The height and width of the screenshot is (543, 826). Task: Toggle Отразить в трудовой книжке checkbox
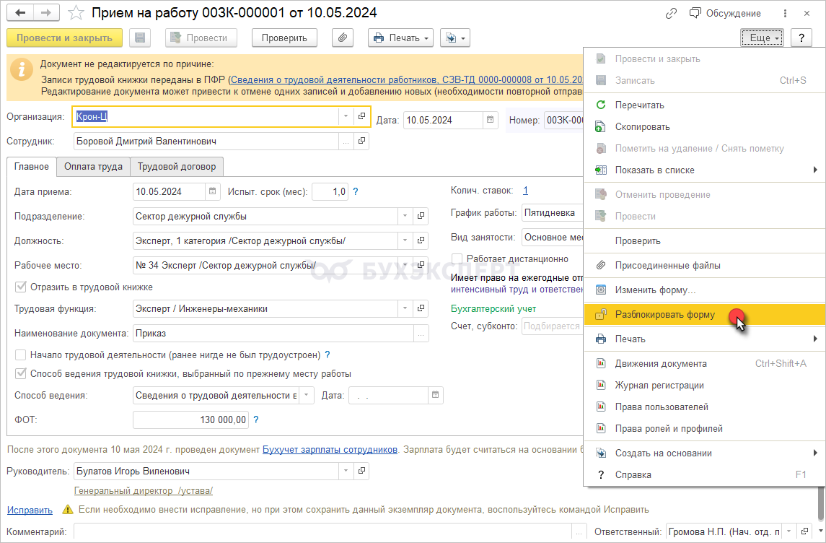point(21,287)
